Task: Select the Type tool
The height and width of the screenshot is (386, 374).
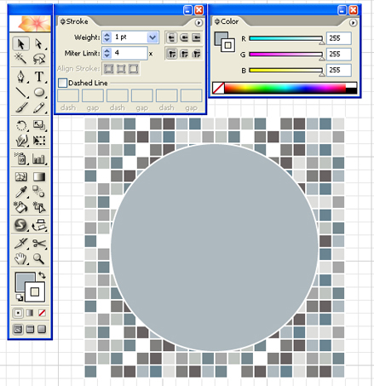Action: (39, 77)
